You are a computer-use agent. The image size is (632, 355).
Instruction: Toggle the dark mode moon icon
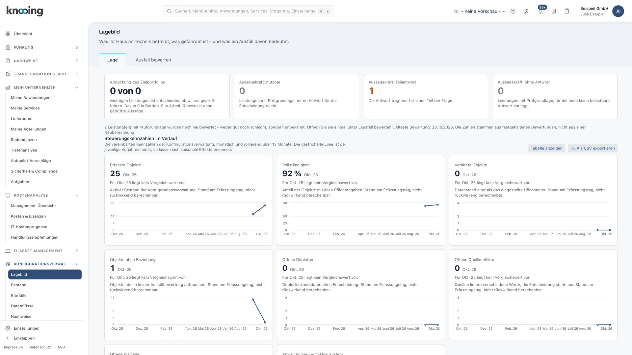point(526,11)
